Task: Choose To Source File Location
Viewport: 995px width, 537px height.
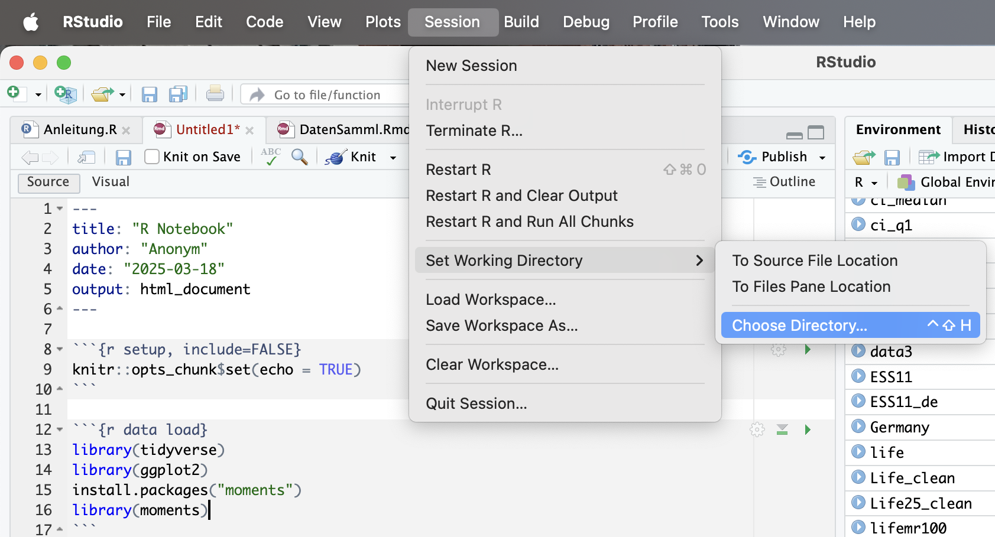Action: pyautogui.click(x=850, y=261)
